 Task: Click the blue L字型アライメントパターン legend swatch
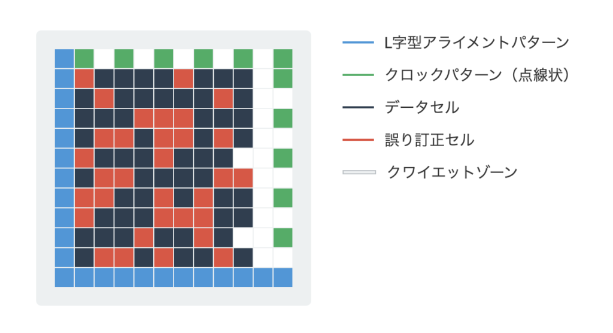(359, 43)
